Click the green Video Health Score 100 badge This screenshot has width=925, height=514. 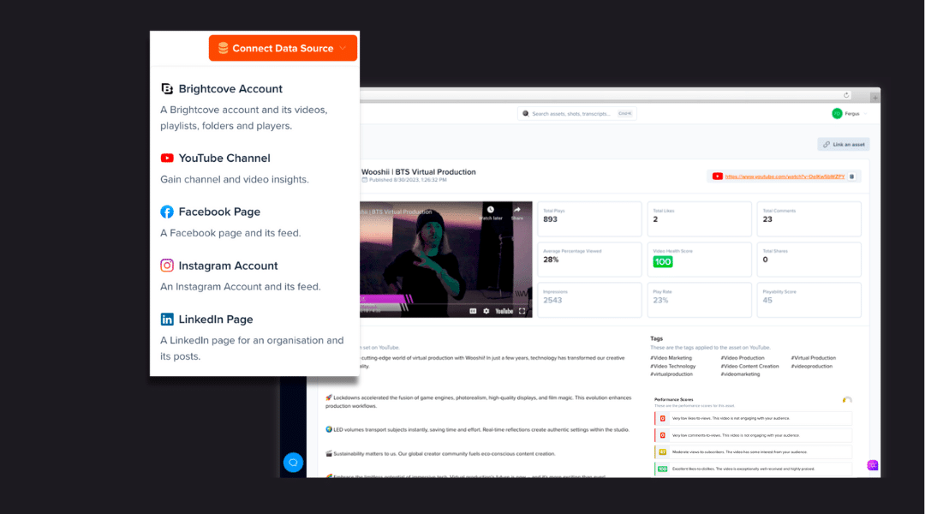(662, 261)
